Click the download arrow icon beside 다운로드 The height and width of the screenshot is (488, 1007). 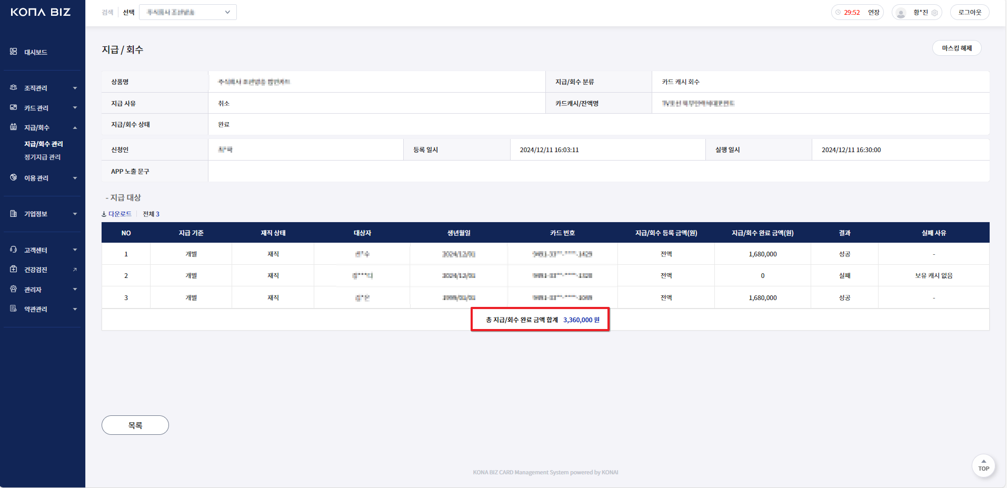104,214
